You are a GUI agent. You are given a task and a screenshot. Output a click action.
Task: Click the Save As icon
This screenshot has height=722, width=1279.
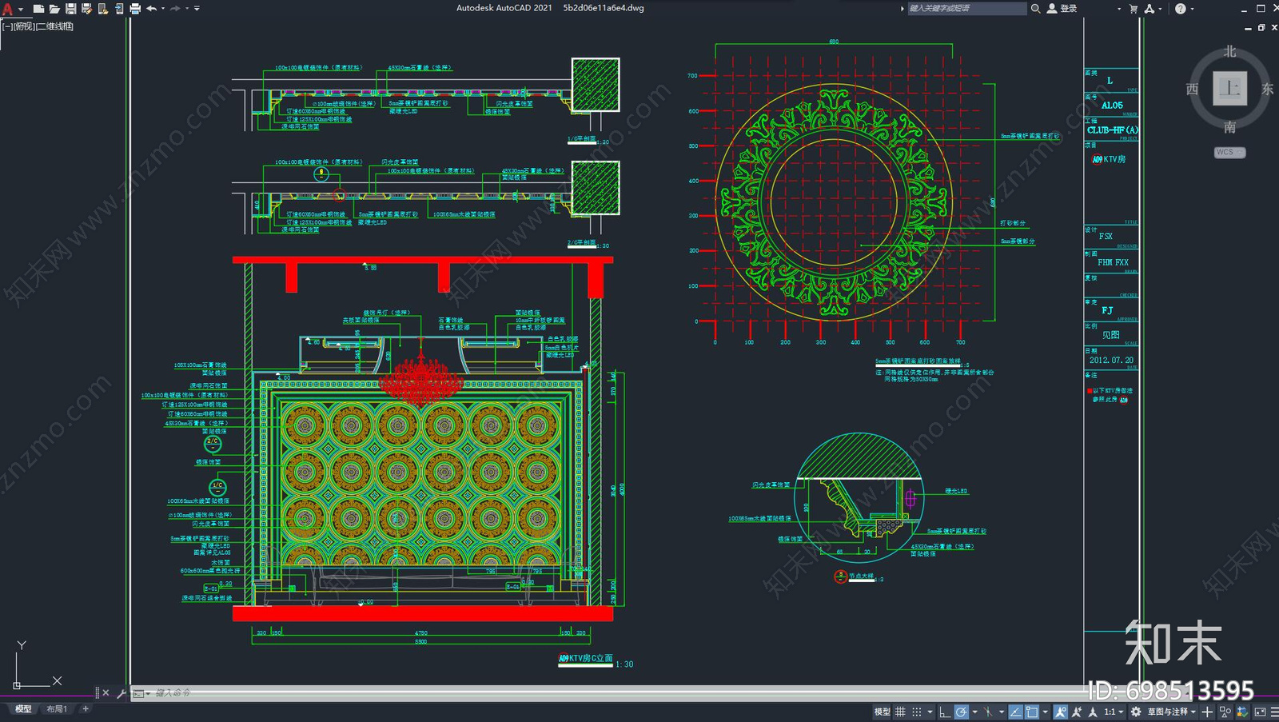pyautogui.click(x=86, y=9)
